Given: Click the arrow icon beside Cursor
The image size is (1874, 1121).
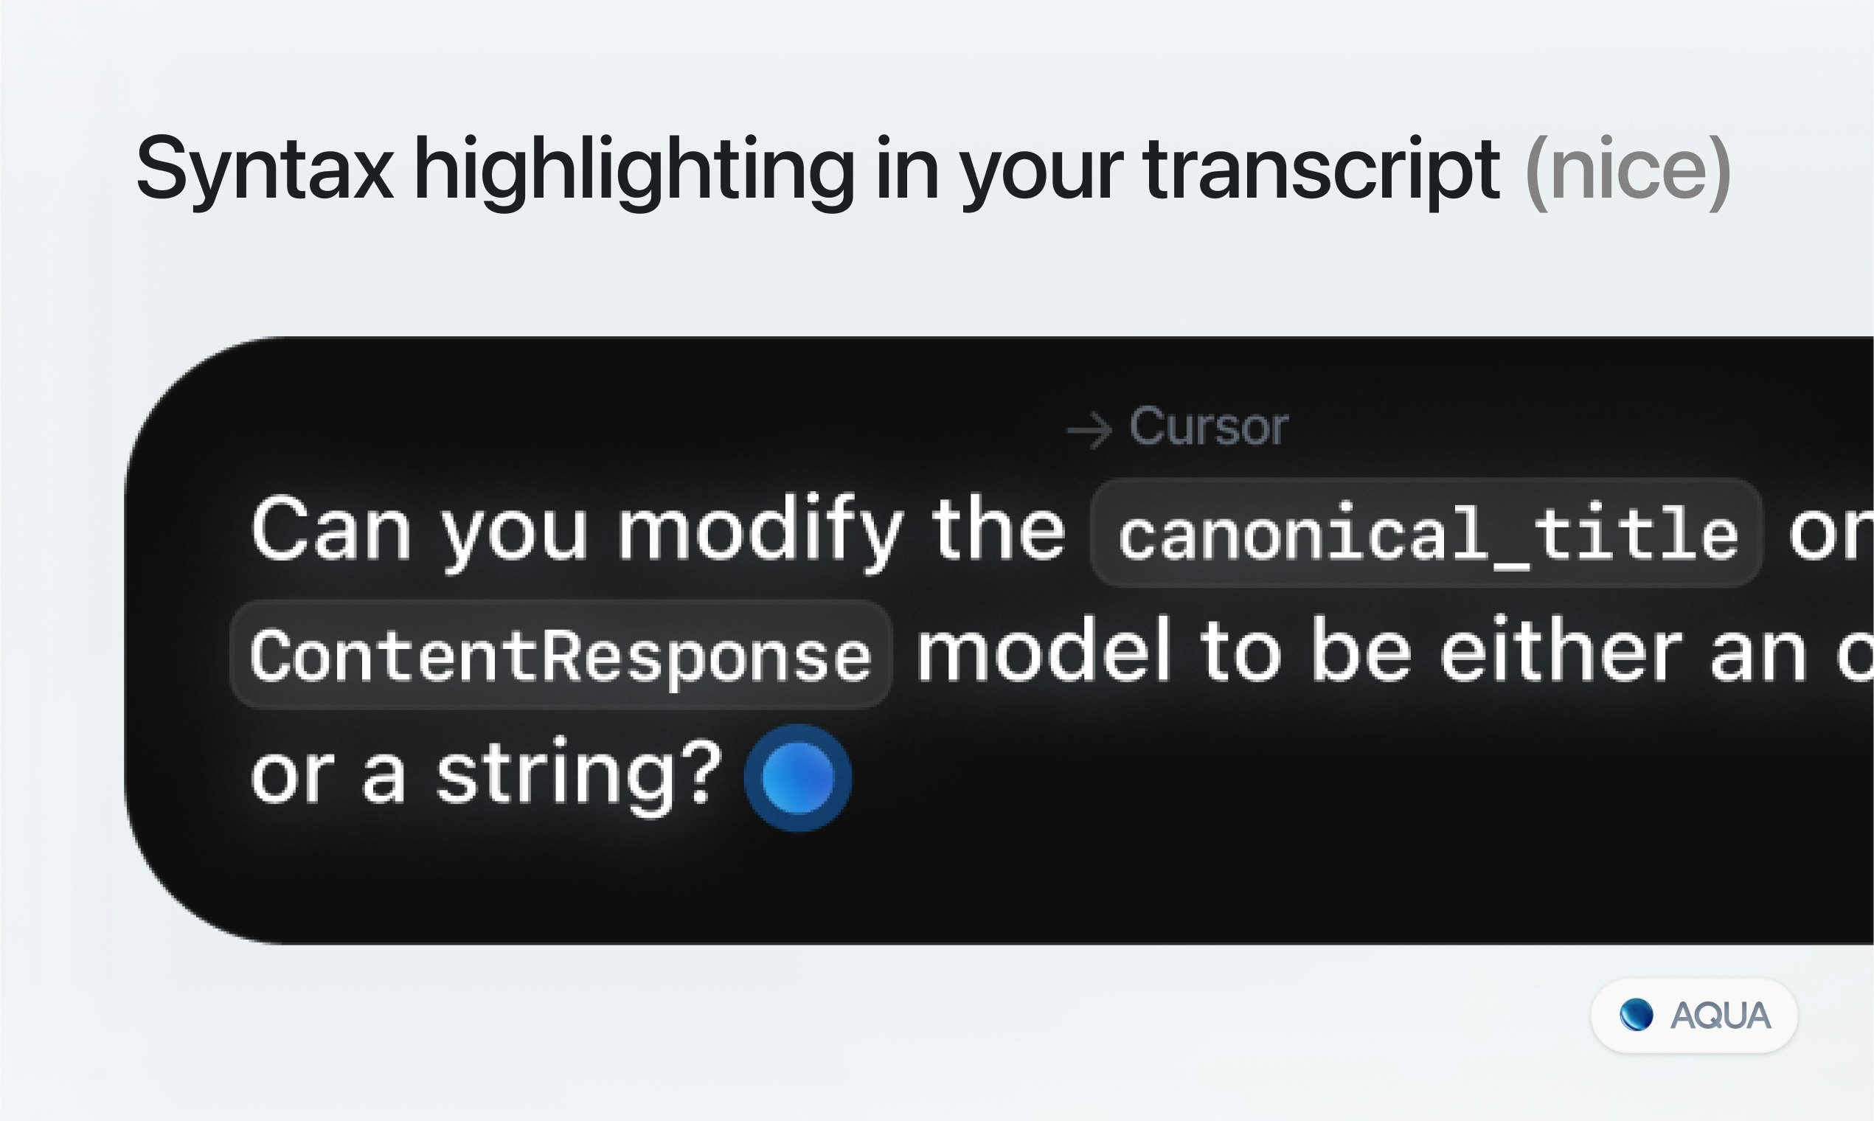Looking at the screenshot, I should click(1089, 431).
